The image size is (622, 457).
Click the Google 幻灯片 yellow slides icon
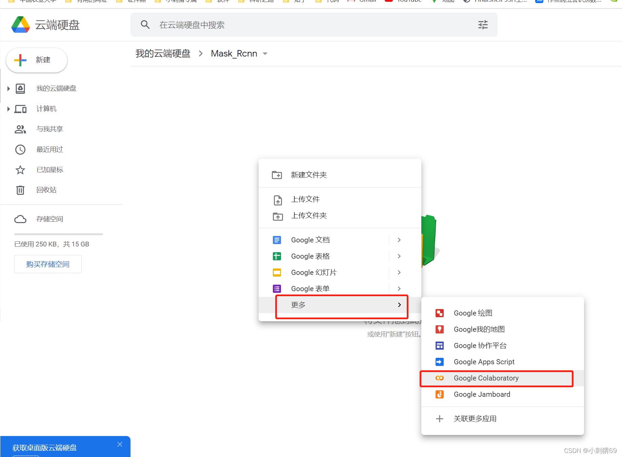click(277, 273)
